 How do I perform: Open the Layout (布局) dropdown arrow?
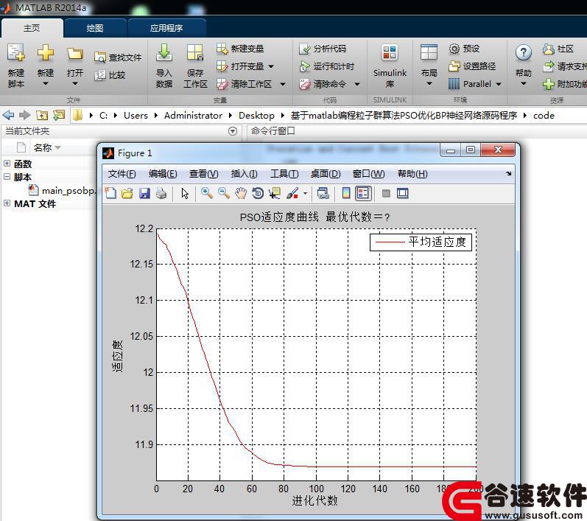(x=429, y=83)
